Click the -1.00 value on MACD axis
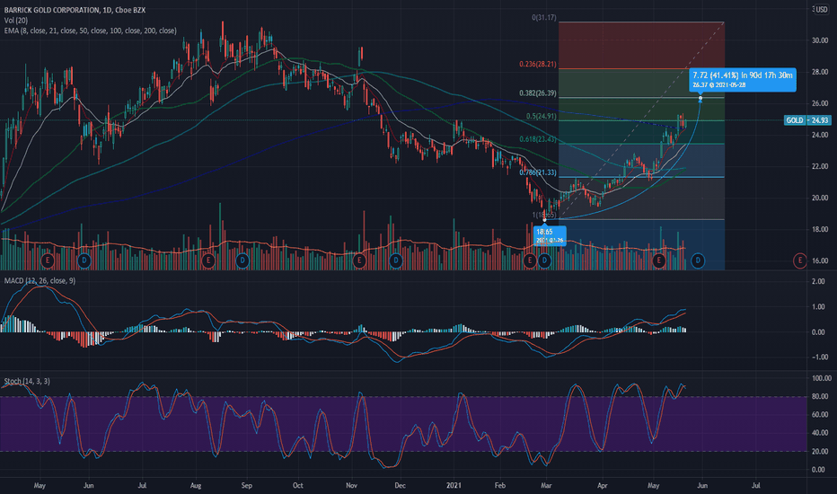The image size is (837, 494). coord(818,357)
